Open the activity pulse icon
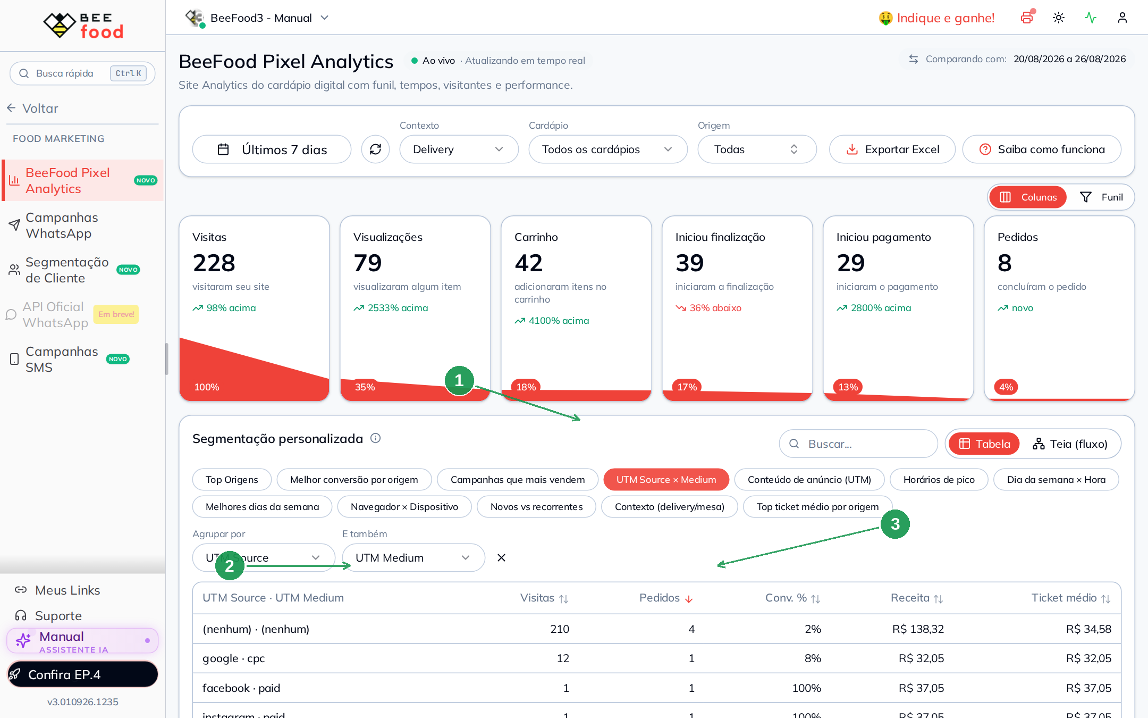Image resolution: width=1148 pixels, height=718 pixels. pyautogui.click(x=1091, y=18)
